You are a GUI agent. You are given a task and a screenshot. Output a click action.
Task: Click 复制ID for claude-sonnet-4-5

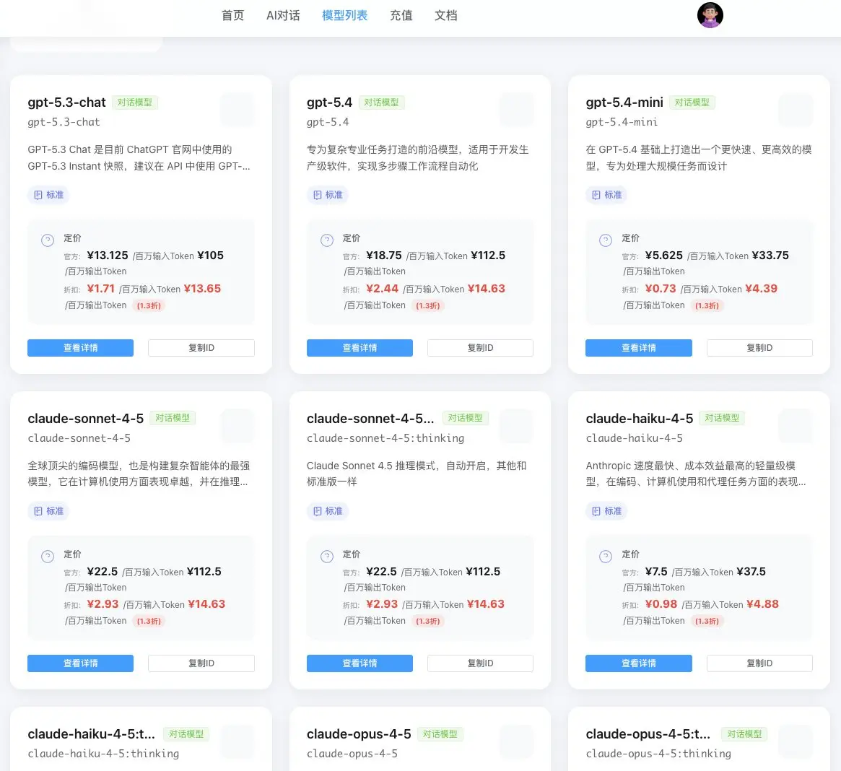click(201, 663)
